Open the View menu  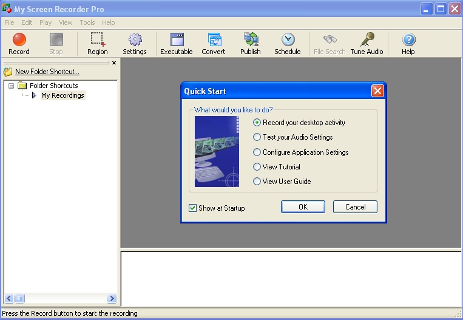[66, 22]
